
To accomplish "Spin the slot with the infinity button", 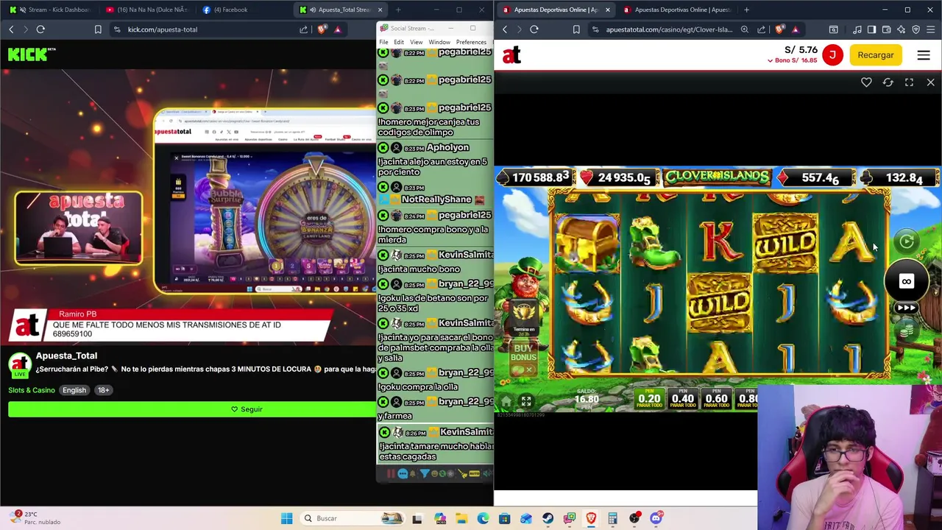I will pos(906,281).
